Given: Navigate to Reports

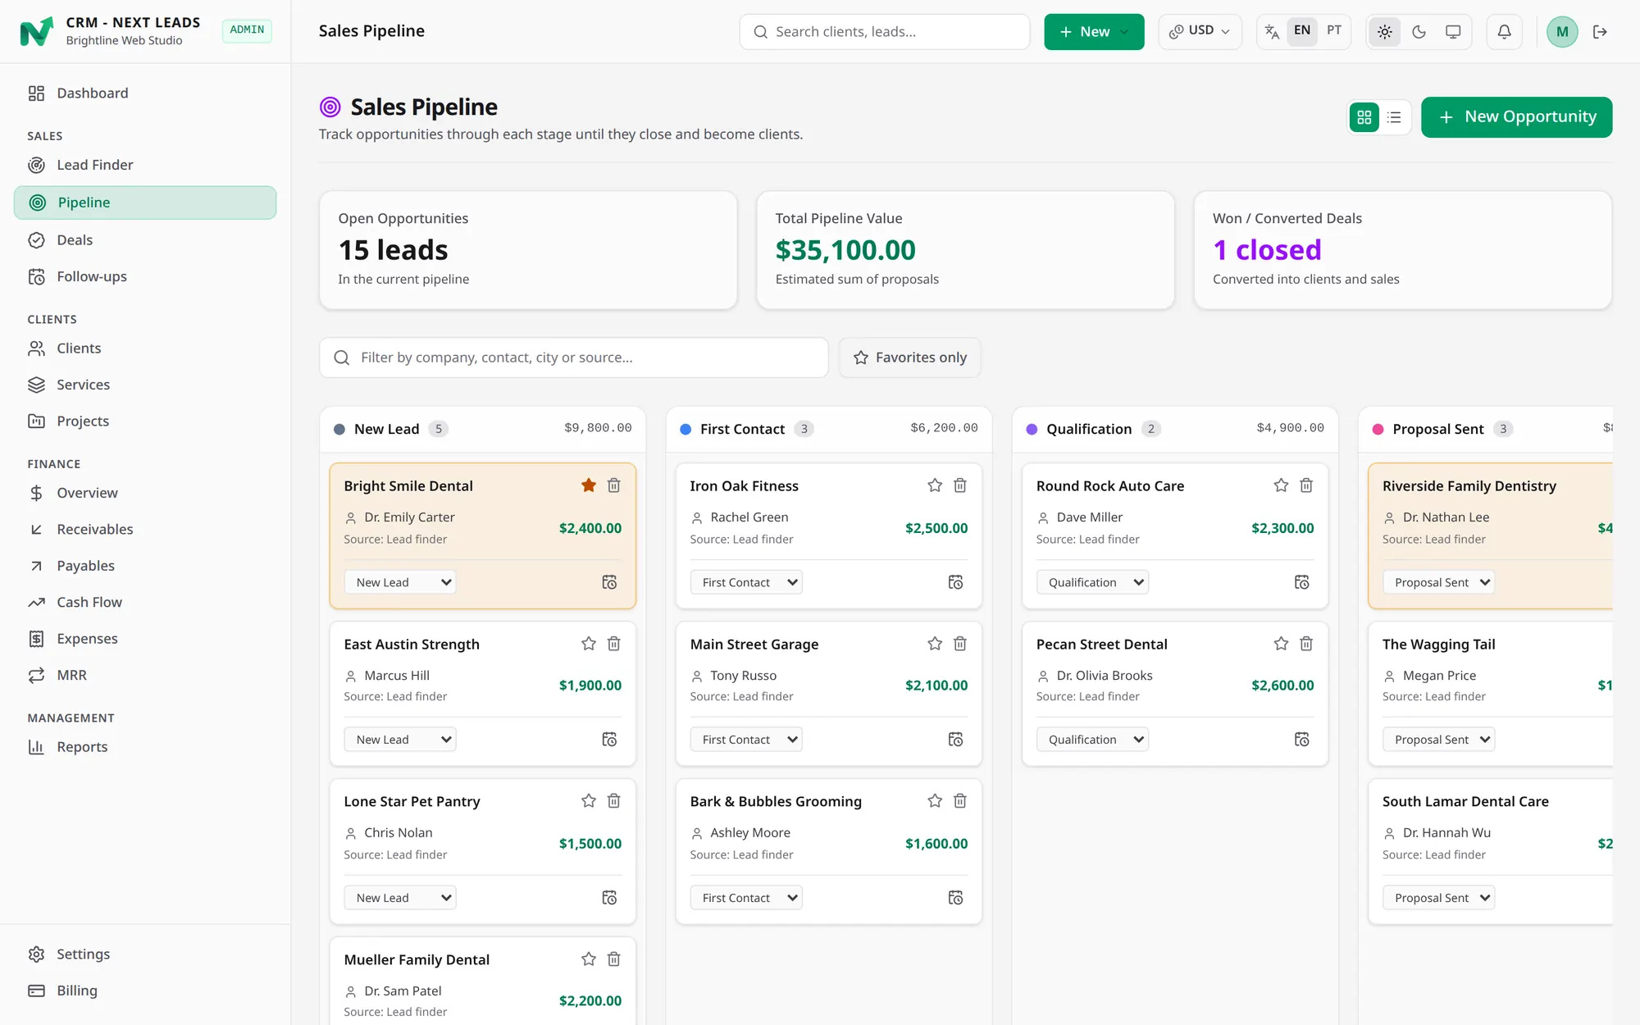Looking at the screenshot, I should pyautogui.click(x=145, y=747).
